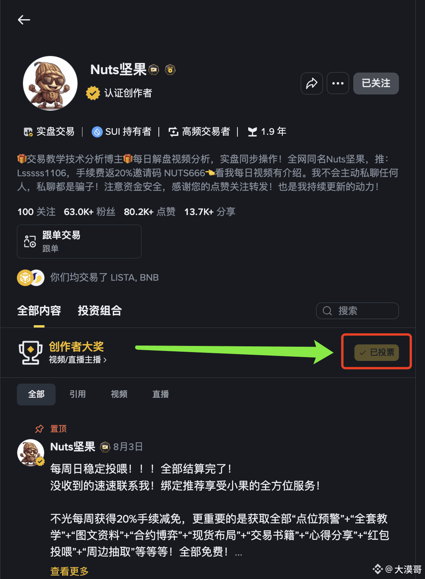
Task: Select the 全部 filter chip
Action: 36,394
